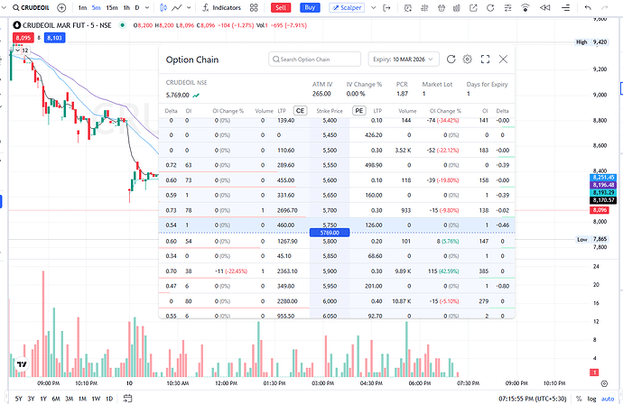623x404 pixels.
Task: Open basket icon in toolbar
Action: click(x=441, y=7)
